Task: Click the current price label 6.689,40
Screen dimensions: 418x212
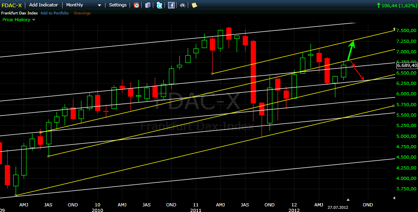Action: 407,65
